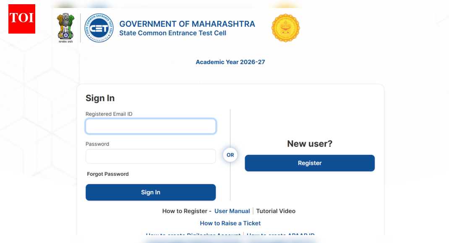
Task: Select the circular CET Cell logo
Action: (x=99, y=28)
